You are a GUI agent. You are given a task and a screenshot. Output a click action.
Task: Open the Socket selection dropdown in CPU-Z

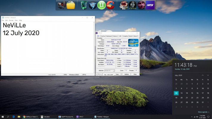[x=110, y=71]
